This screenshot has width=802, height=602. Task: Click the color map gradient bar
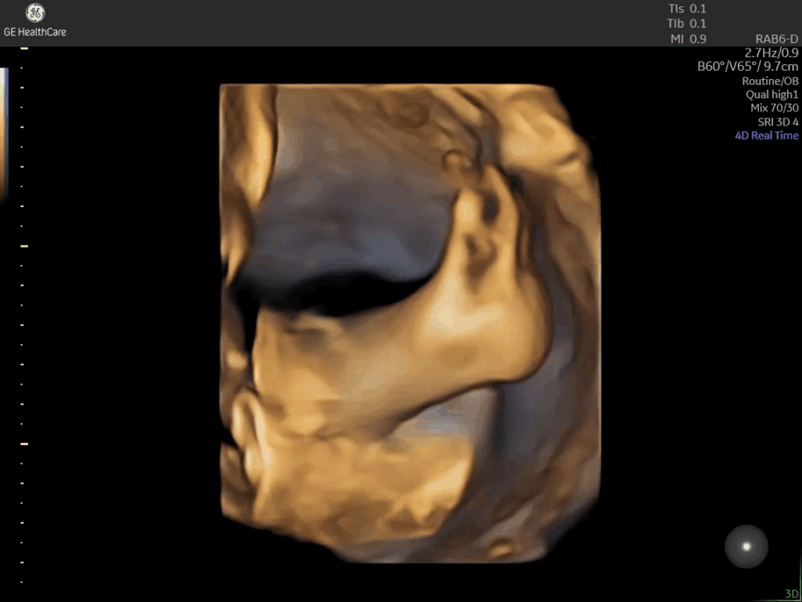[3, 134]
